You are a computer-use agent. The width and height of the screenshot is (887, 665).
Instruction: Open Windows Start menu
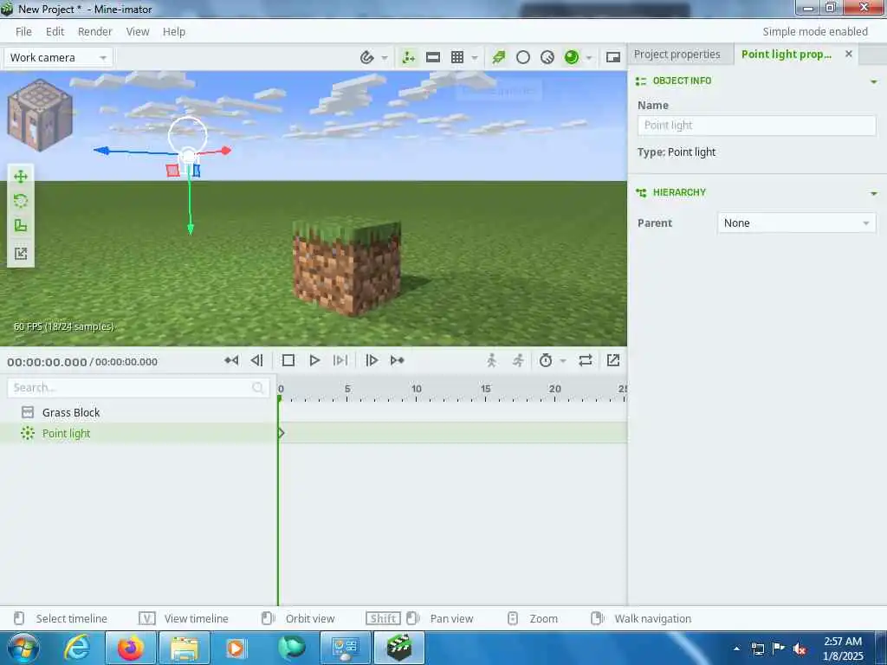(23, 648)
